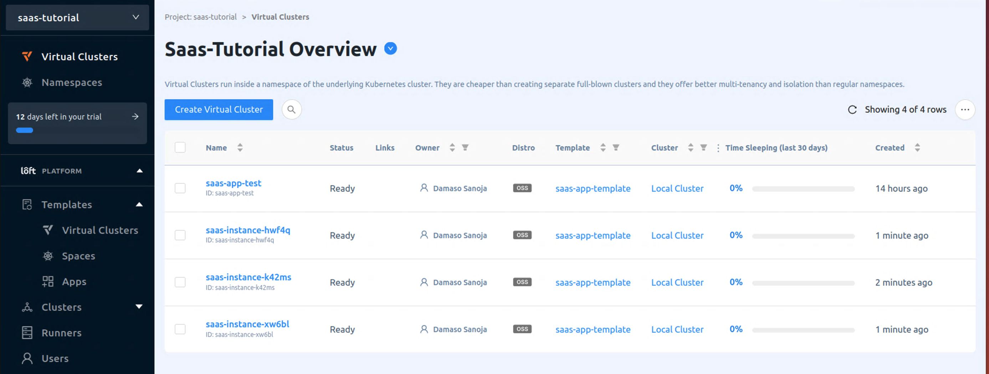Click Virtual Clusters in the breadcrumb
Image resolution: width=989 pixels, height=374 pixels.
(x=280, y=16)
